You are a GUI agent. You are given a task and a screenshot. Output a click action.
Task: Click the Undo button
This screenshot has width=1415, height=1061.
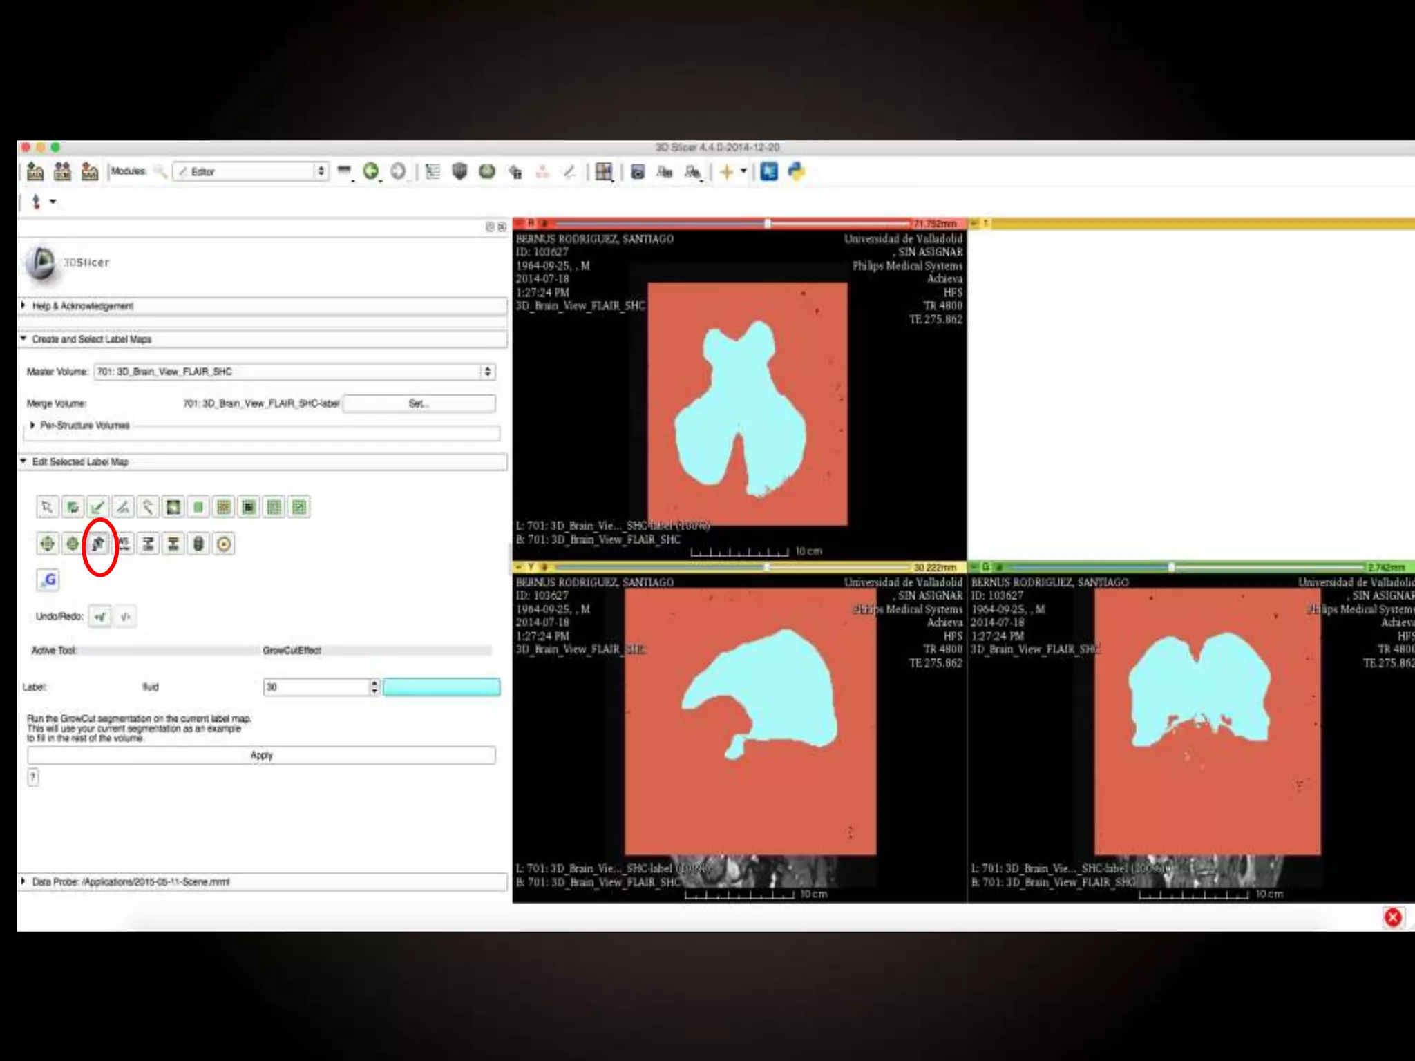coord(101,616)
